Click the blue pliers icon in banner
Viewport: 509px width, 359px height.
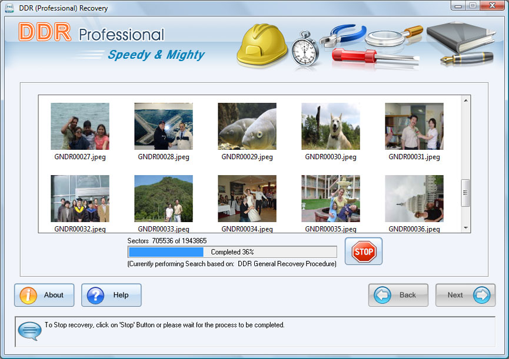343,35
